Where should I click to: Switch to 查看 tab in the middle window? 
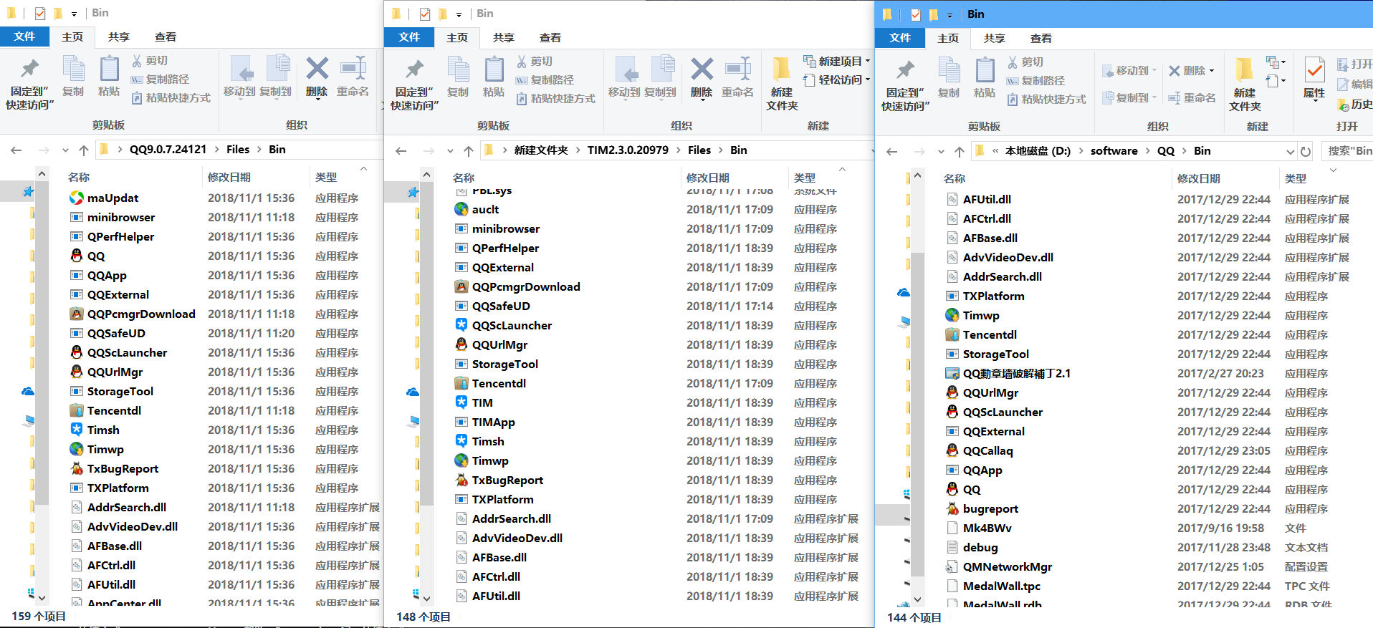(550, 37)
